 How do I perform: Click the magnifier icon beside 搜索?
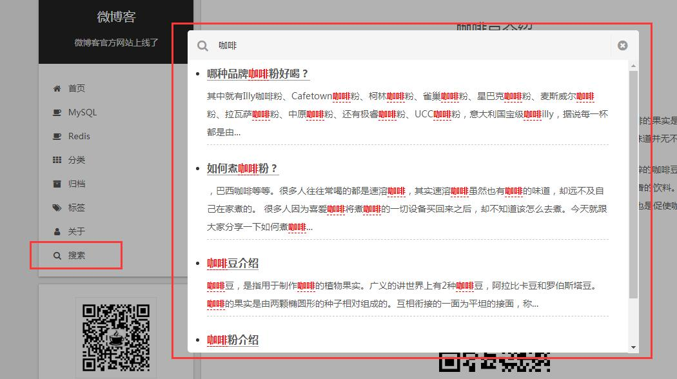click(57, 255)
